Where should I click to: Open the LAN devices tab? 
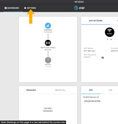[110, 90]
